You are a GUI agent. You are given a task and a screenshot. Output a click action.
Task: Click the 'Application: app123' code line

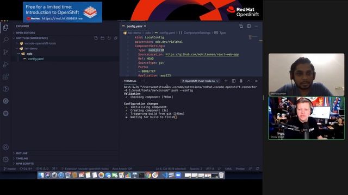[154, 76]
